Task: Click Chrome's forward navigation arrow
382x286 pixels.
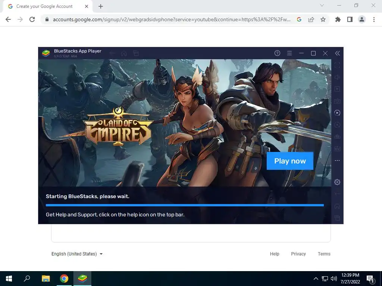Action: [20, 19]
